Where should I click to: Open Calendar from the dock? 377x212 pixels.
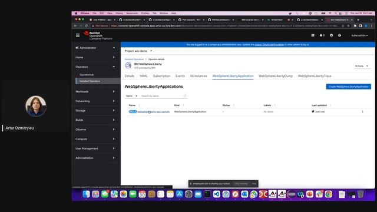pos(142,194)
